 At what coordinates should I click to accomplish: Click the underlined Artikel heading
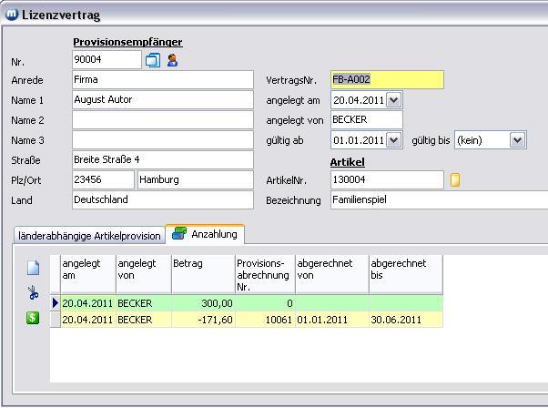point(347,161)
